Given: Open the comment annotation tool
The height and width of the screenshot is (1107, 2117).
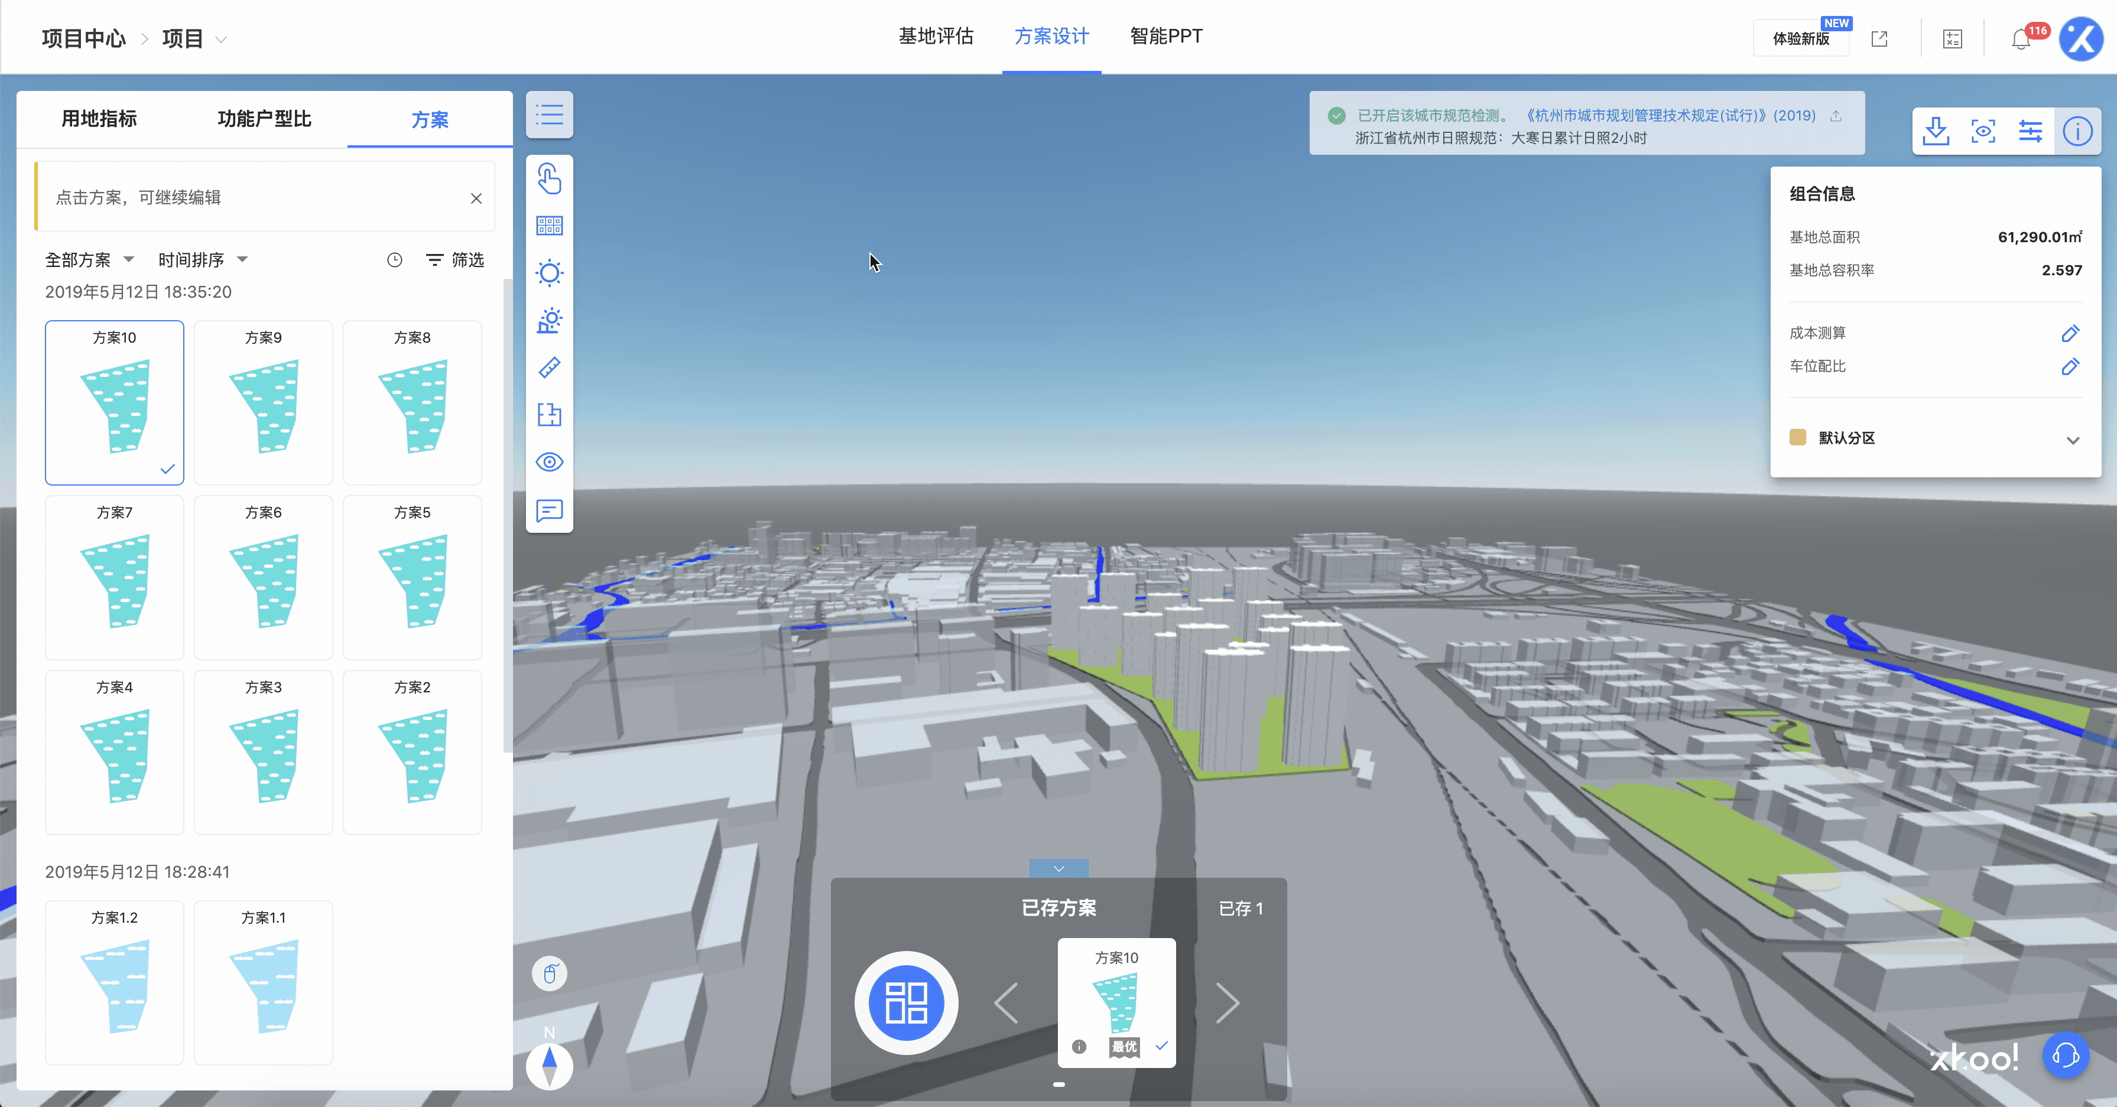Looking at the screenshot, I should tap(549, 510).
